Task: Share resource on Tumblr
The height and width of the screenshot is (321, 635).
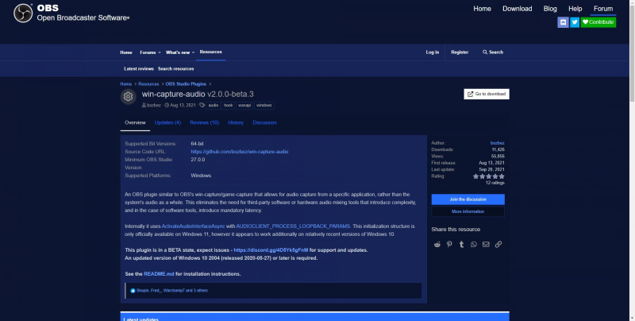Action: (461, 244)
